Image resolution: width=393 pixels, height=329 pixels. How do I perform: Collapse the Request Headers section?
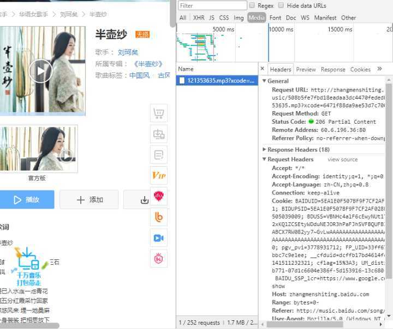click(x=264, y=159)
